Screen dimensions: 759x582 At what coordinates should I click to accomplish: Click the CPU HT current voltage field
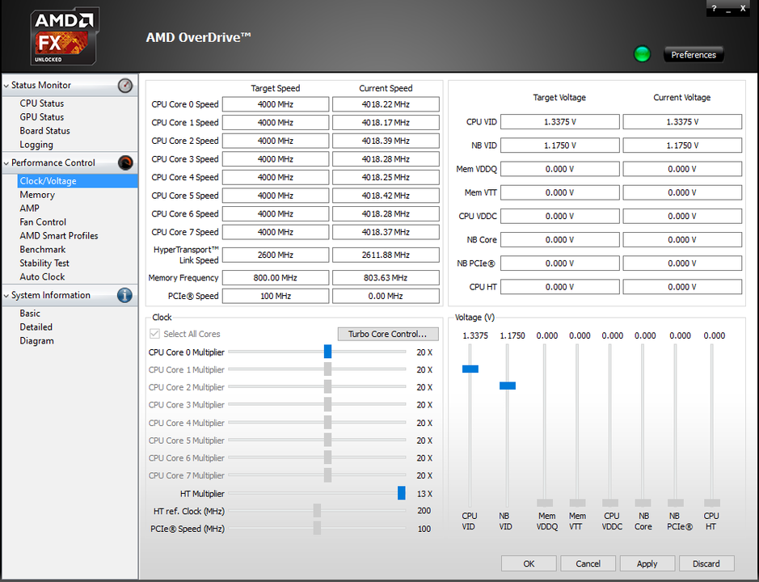(x=682, y=287)
